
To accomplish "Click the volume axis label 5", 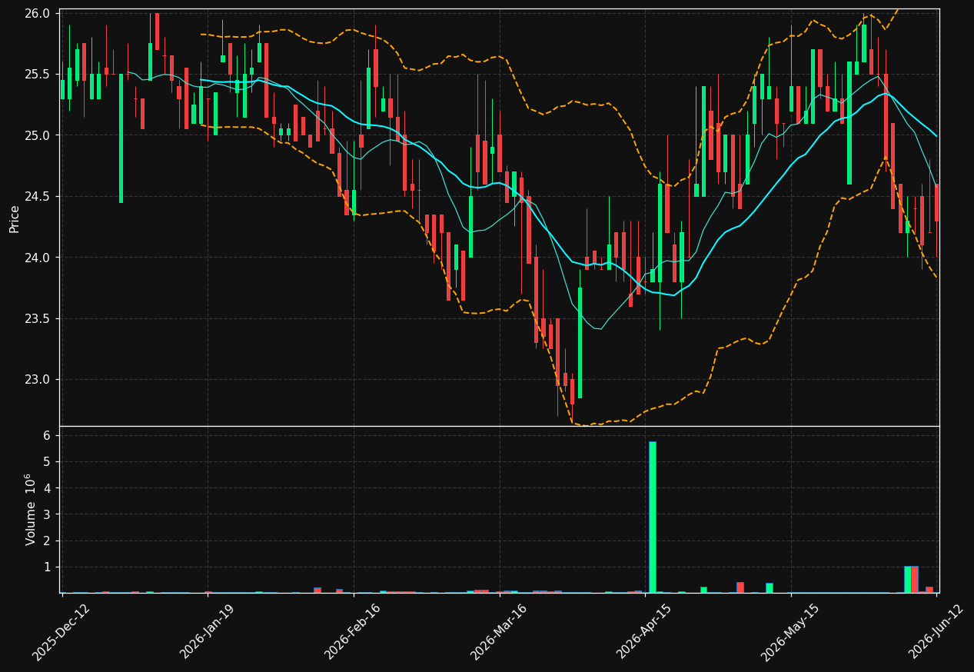I will (47, 462).
